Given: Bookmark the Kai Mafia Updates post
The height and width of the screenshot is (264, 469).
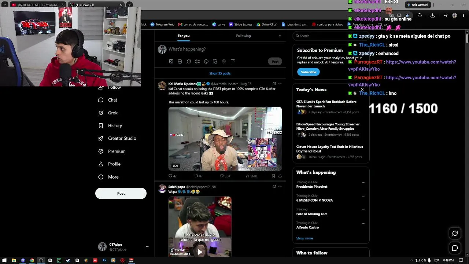Looking at the screenshot, I should [x=273, y=176].
